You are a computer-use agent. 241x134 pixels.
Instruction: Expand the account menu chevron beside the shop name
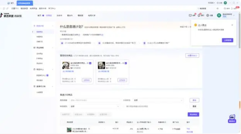coord(234,15)
